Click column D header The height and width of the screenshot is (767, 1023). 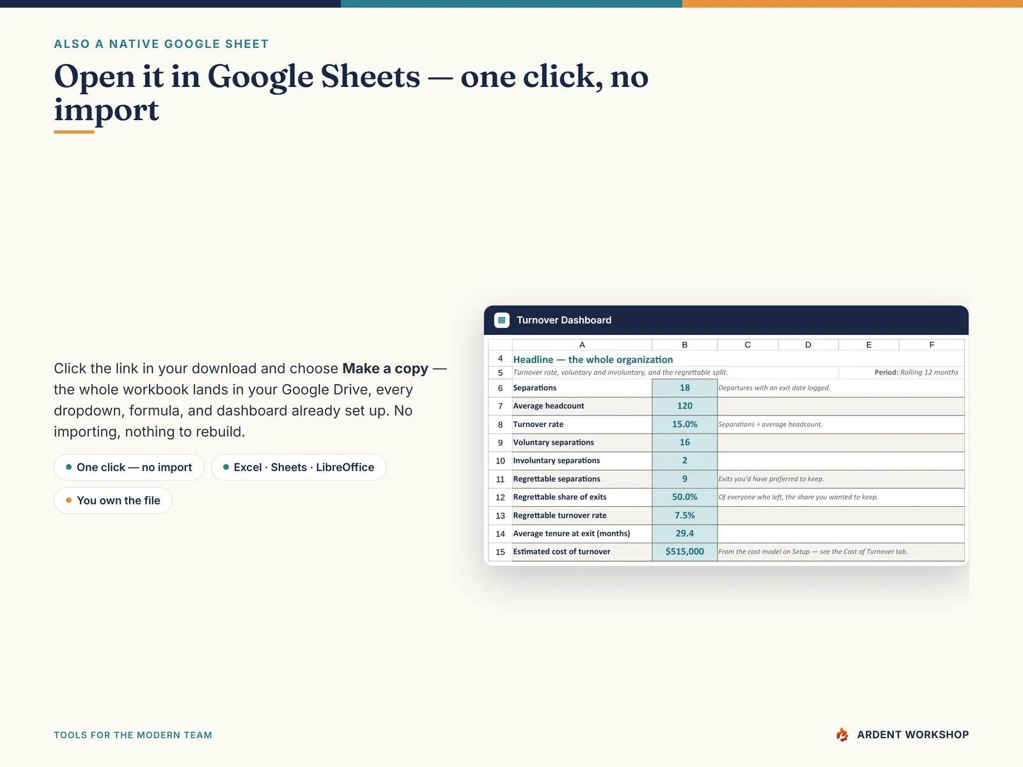808,345
